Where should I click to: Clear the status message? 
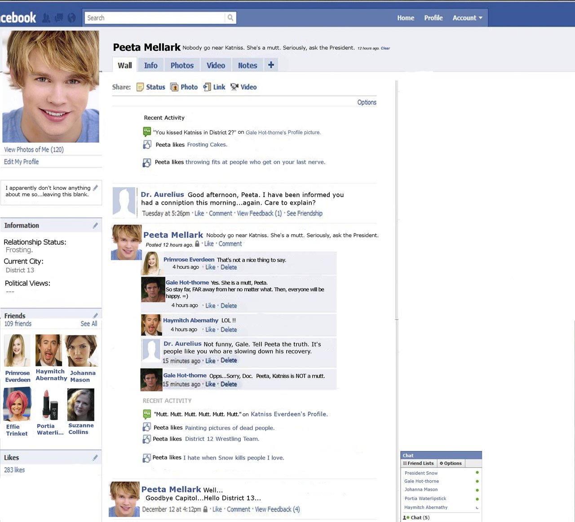[385, 48]
